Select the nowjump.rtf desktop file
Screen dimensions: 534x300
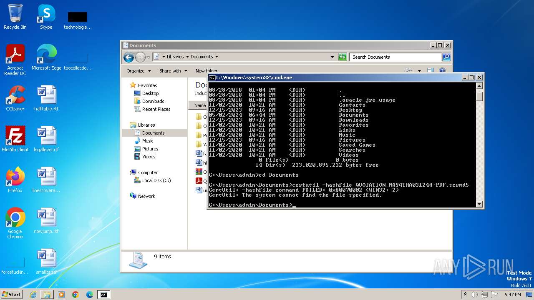(46, 221)
